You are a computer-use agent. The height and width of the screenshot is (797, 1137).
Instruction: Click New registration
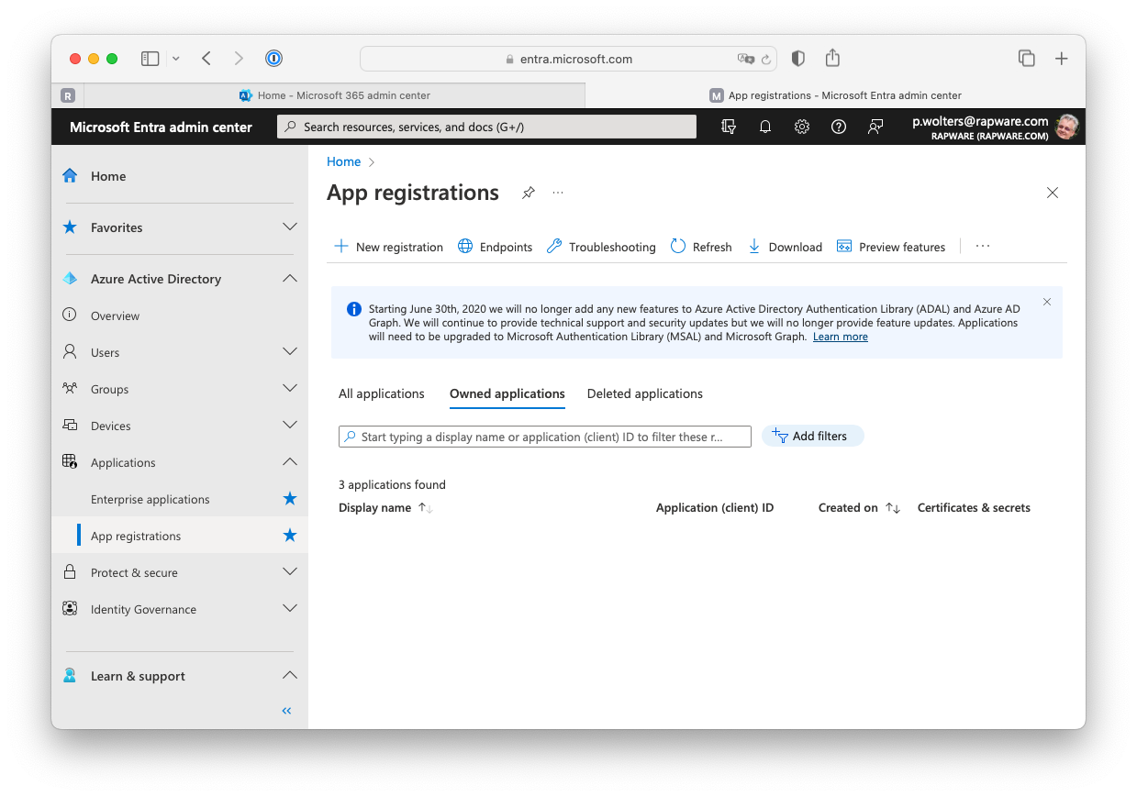[x=388, y=247]
